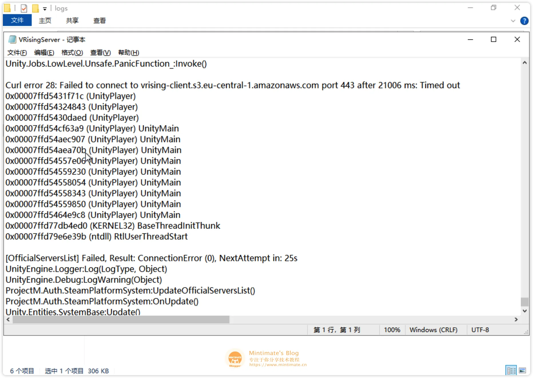Viewport: 533px width, 378px height.
Task: Click the Explorer help question mark icon
Action: pos(524,21)
